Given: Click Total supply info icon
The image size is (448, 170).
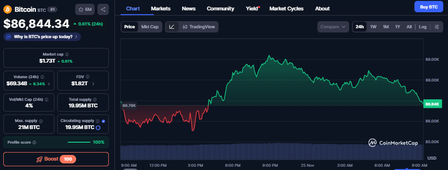Looking at the screenshot, I should 95,99.
